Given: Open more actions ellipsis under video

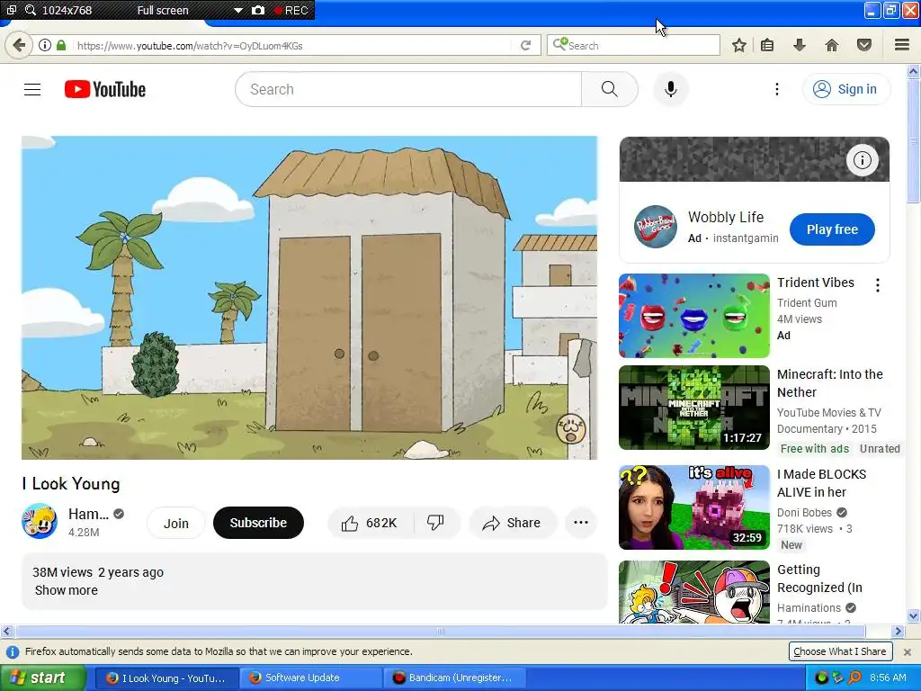Looking at the screenshot, I should [x=580, y=523].
